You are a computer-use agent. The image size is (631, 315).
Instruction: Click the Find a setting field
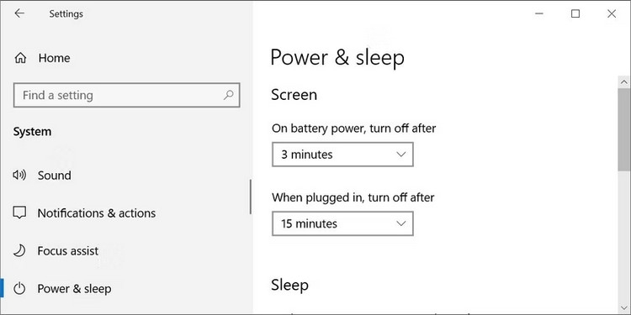click(x=127, y=95)
